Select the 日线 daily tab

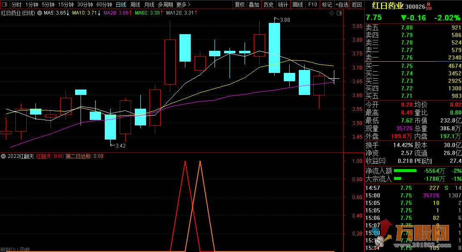point(121,5)
